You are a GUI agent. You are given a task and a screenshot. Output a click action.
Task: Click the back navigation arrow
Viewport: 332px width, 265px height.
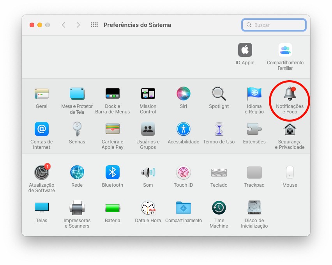click(64, 25)
